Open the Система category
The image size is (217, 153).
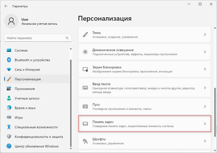pos(37,50)
